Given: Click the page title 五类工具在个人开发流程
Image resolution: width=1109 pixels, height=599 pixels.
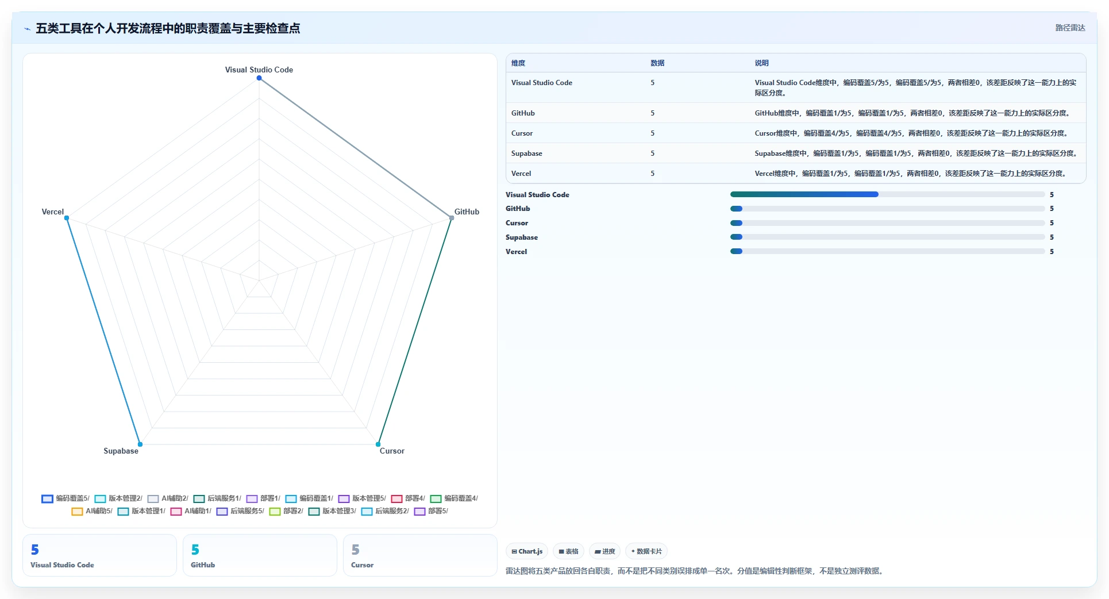Looking at the screenshot, I should (x=168, y=28).
